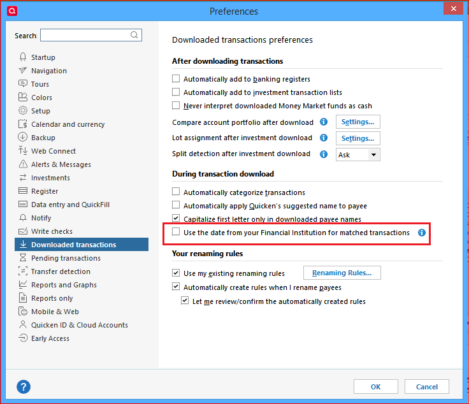Click the Pending transactions hourglass icon
Viewport: 469px width, 404px height.
(23, 258)
